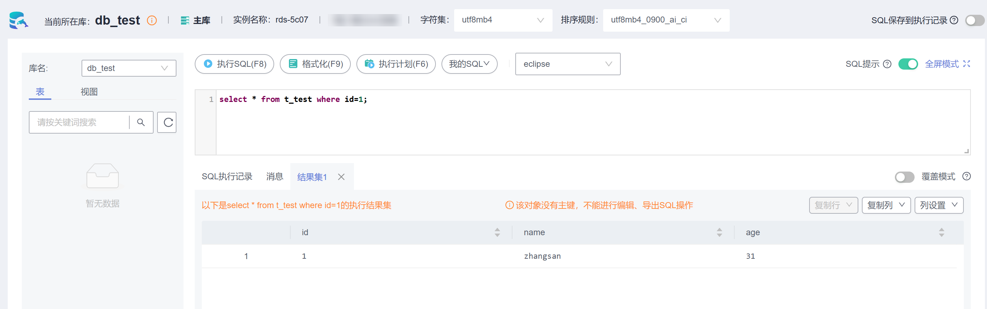
Task: Enable the 覆盖模式 switch
Action: click(904, 177)
